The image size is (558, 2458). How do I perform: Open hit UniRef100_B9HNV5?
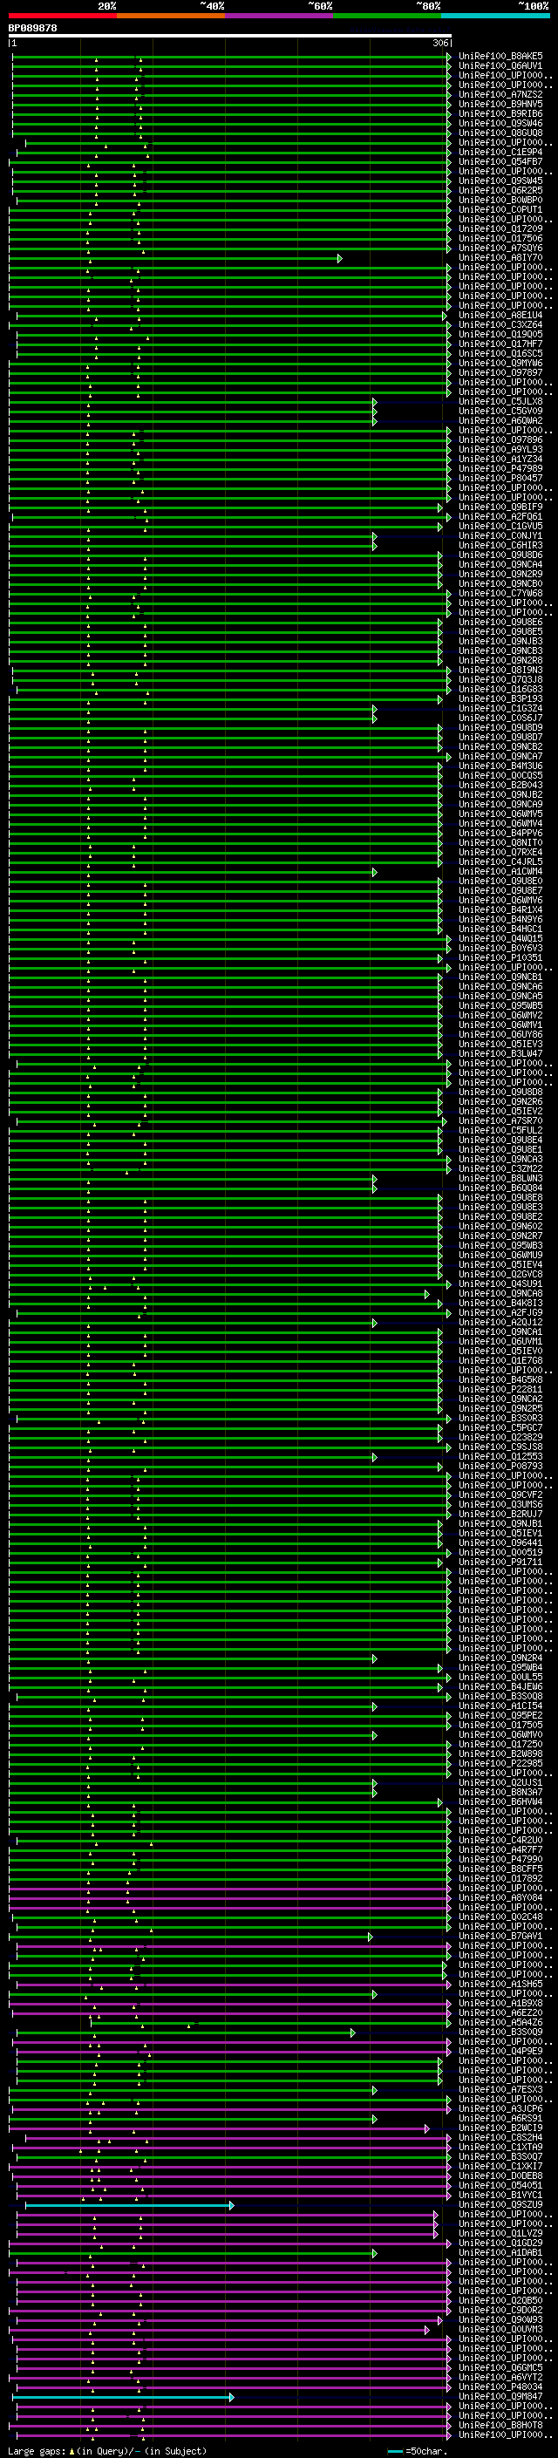[x=500, y=104]
